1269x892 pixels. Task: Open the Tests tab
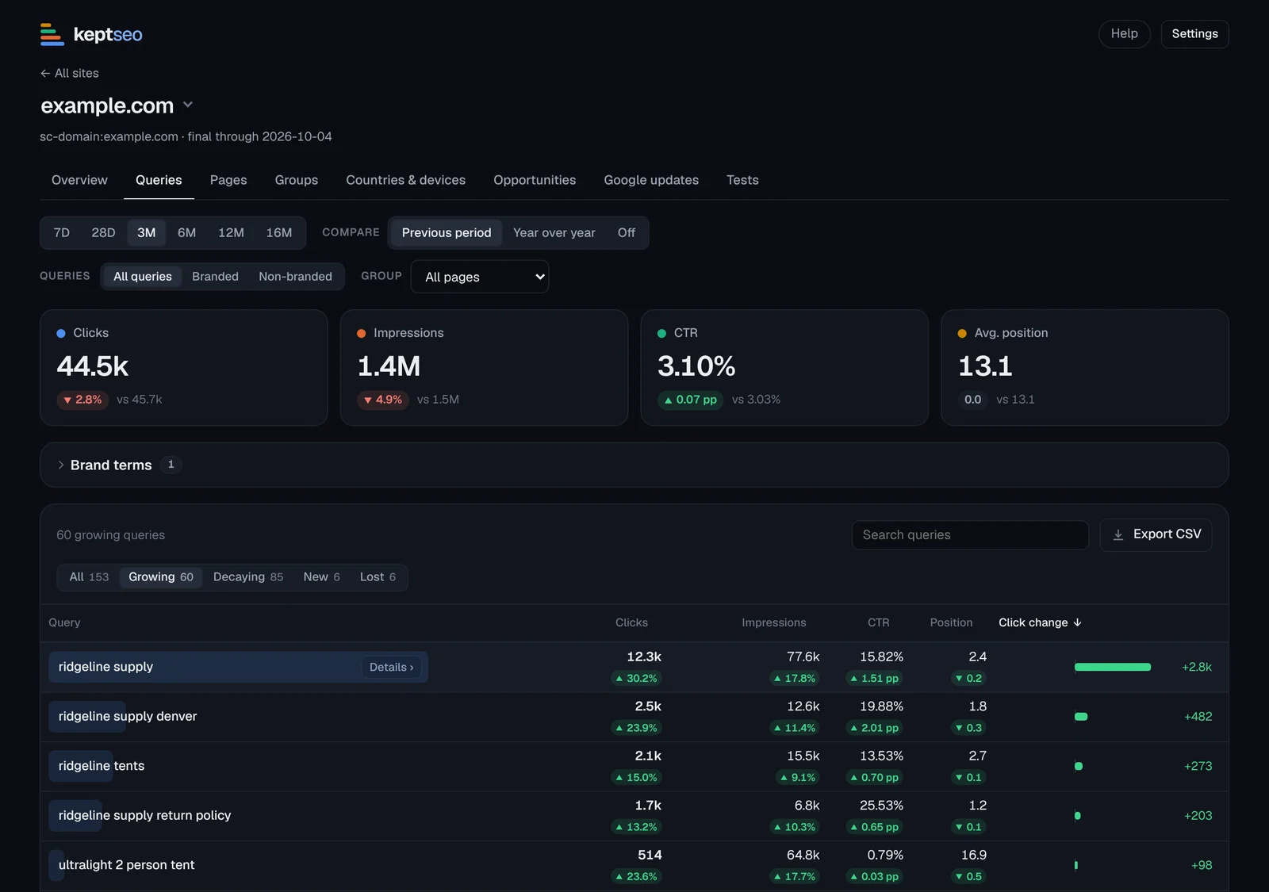[742, 180]
